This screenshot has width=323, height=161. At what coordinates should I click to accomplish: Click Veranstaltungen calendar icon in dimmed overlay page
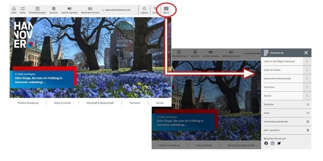[x=179, y=52]
